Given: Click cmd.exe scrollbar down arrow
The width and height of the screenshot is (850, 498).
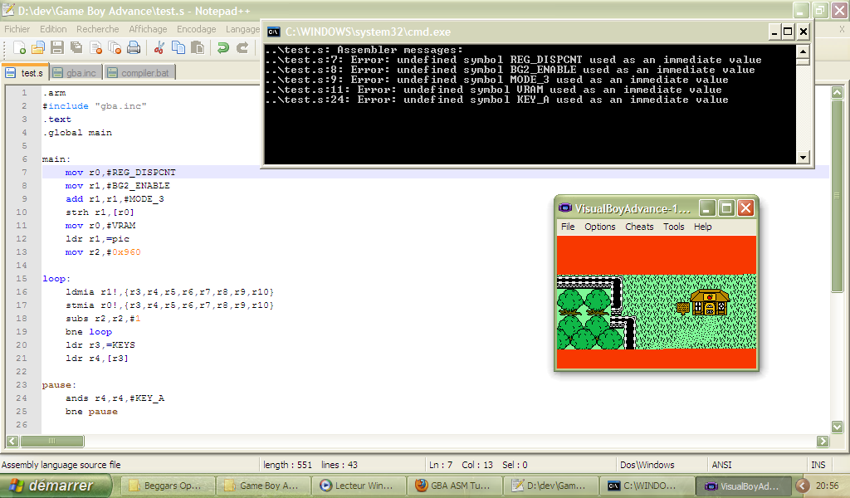Looking at the screenshot, I should [803, 157].
